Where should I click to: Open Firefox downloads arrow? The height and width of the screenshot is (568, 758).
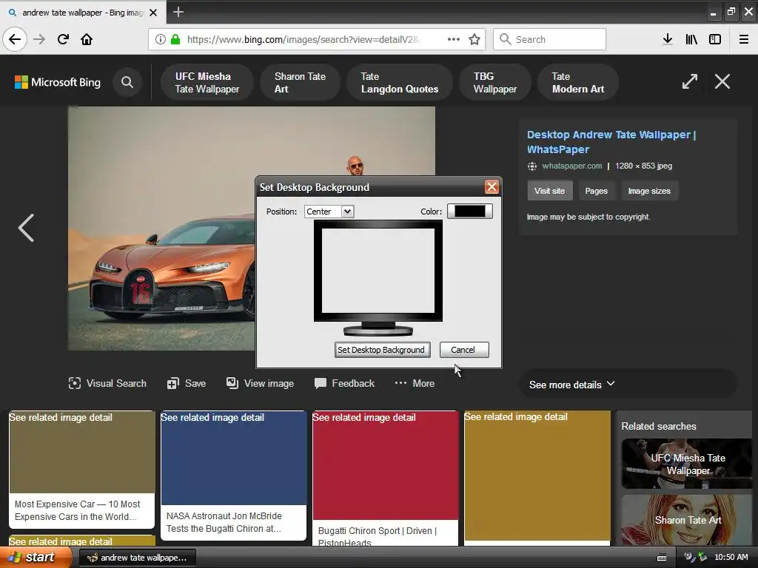(668, 39)
